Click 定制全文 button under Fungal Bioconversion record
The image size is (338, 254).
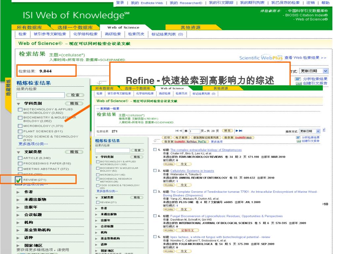click(x=187, y=231)
